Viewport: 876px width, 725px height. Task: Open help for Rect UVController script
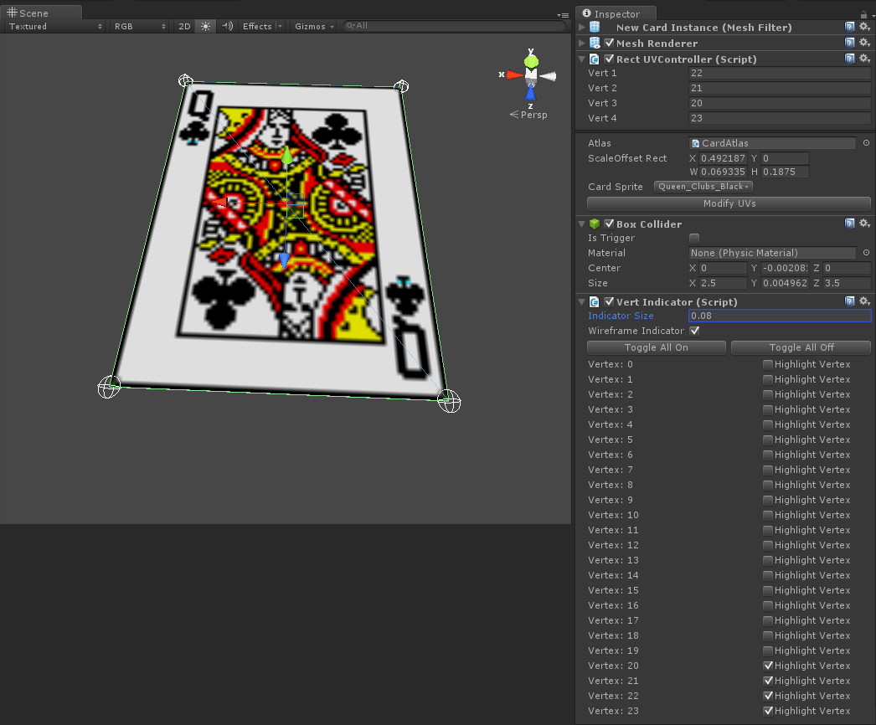[849, 59]
